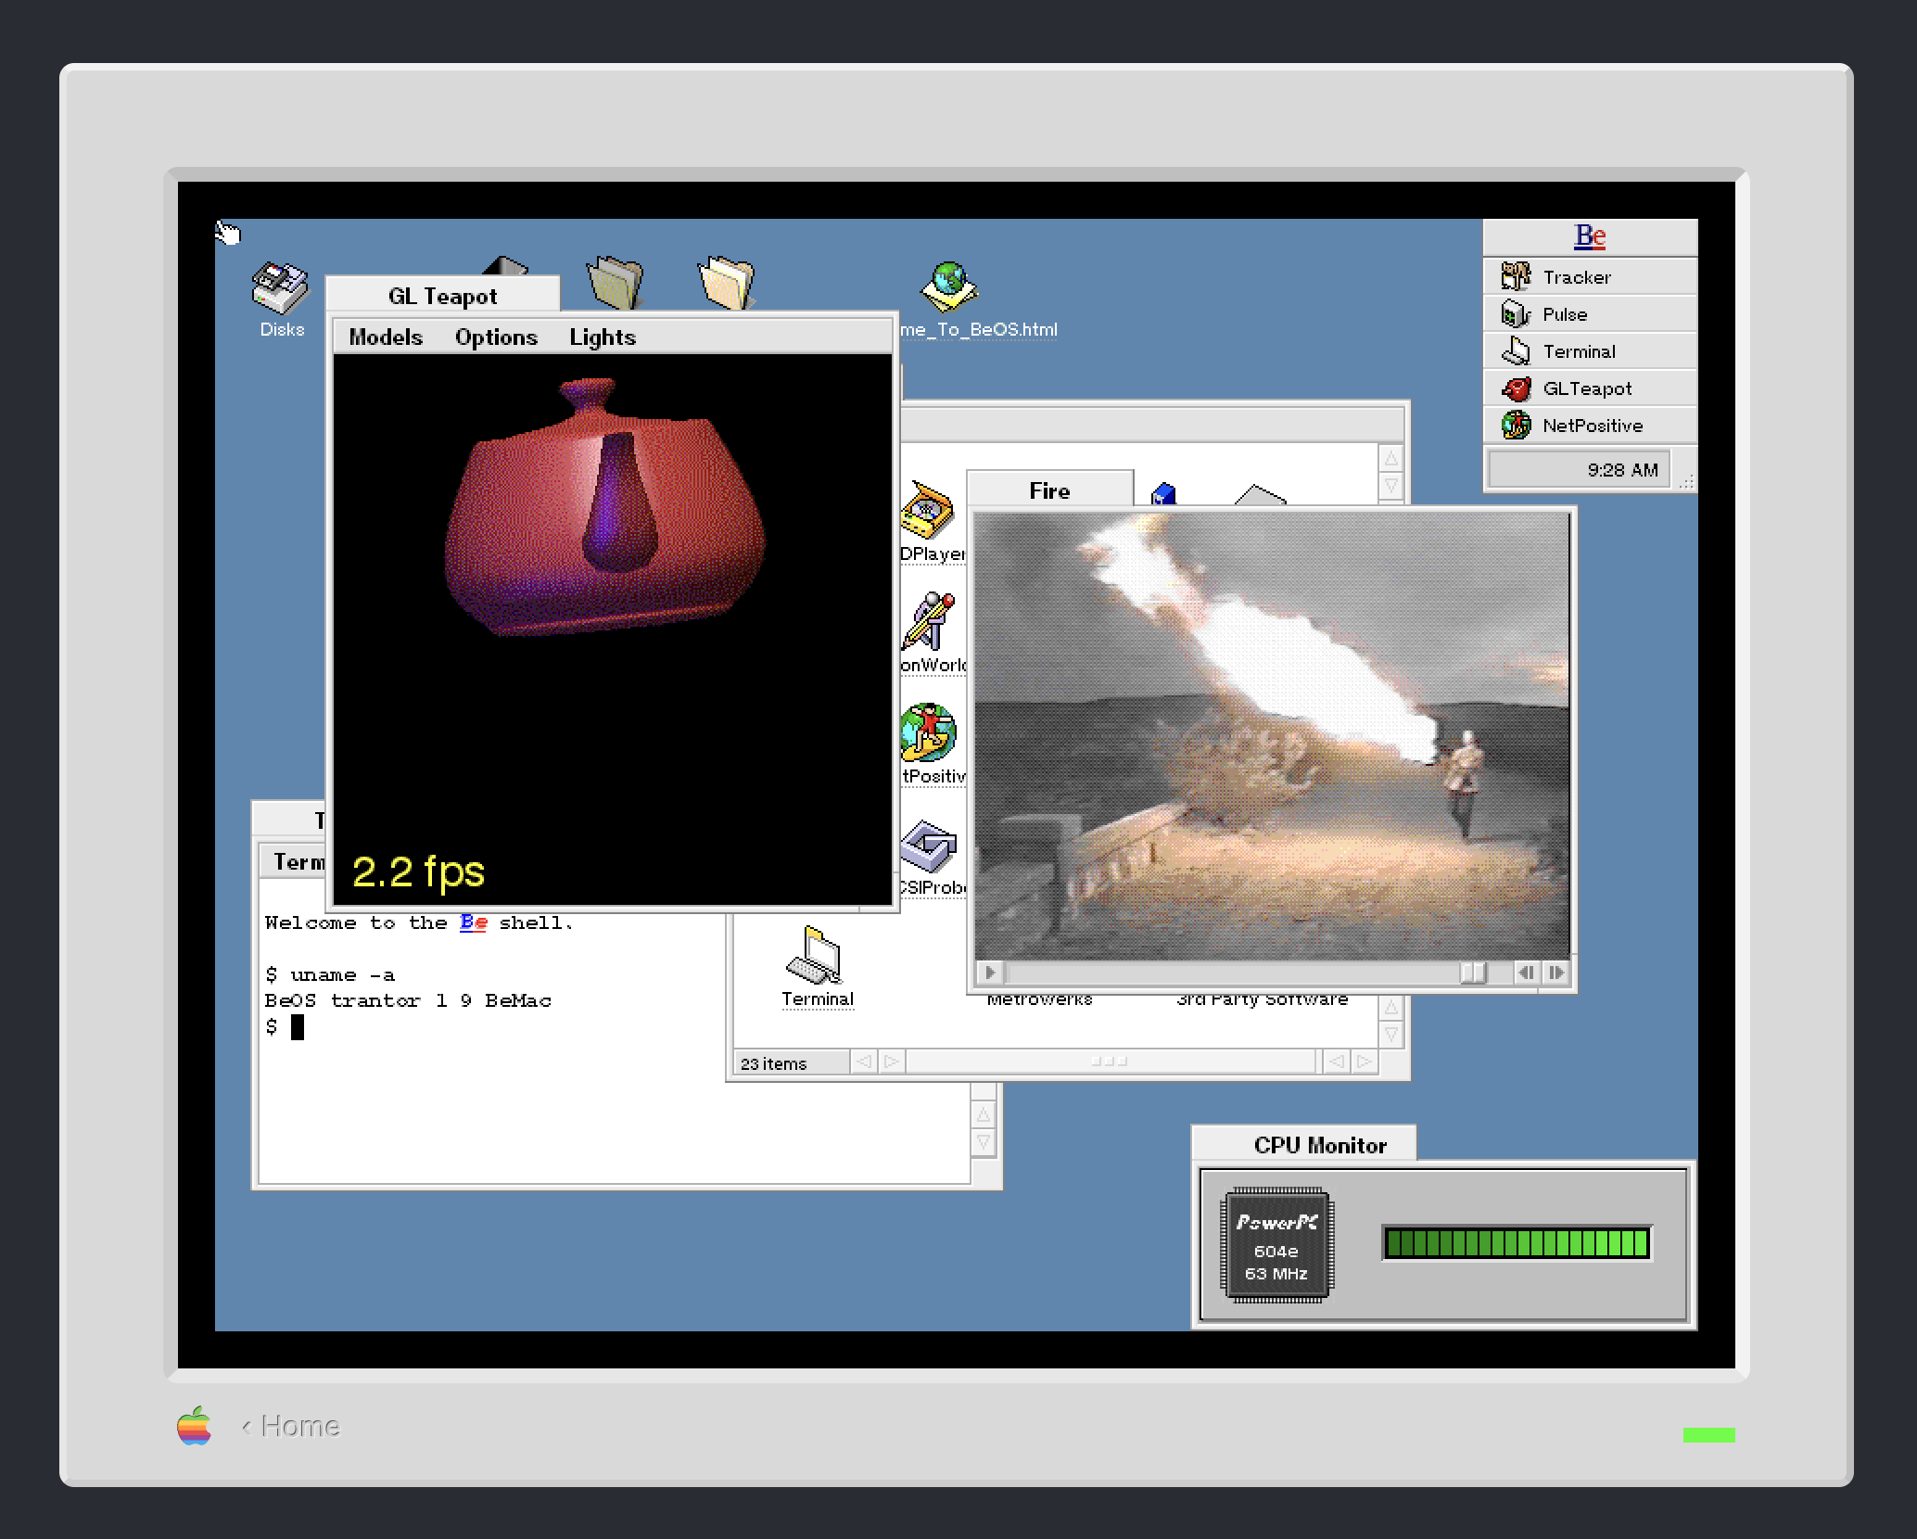Switch to Tracker in the Deskbar list
This screenshot has height=1539, width=1917.
[x=1590, y=277]
